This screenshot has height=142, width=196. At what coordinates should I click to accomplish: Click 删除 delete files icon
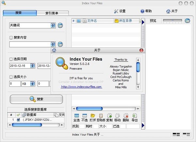pos(126,116)
